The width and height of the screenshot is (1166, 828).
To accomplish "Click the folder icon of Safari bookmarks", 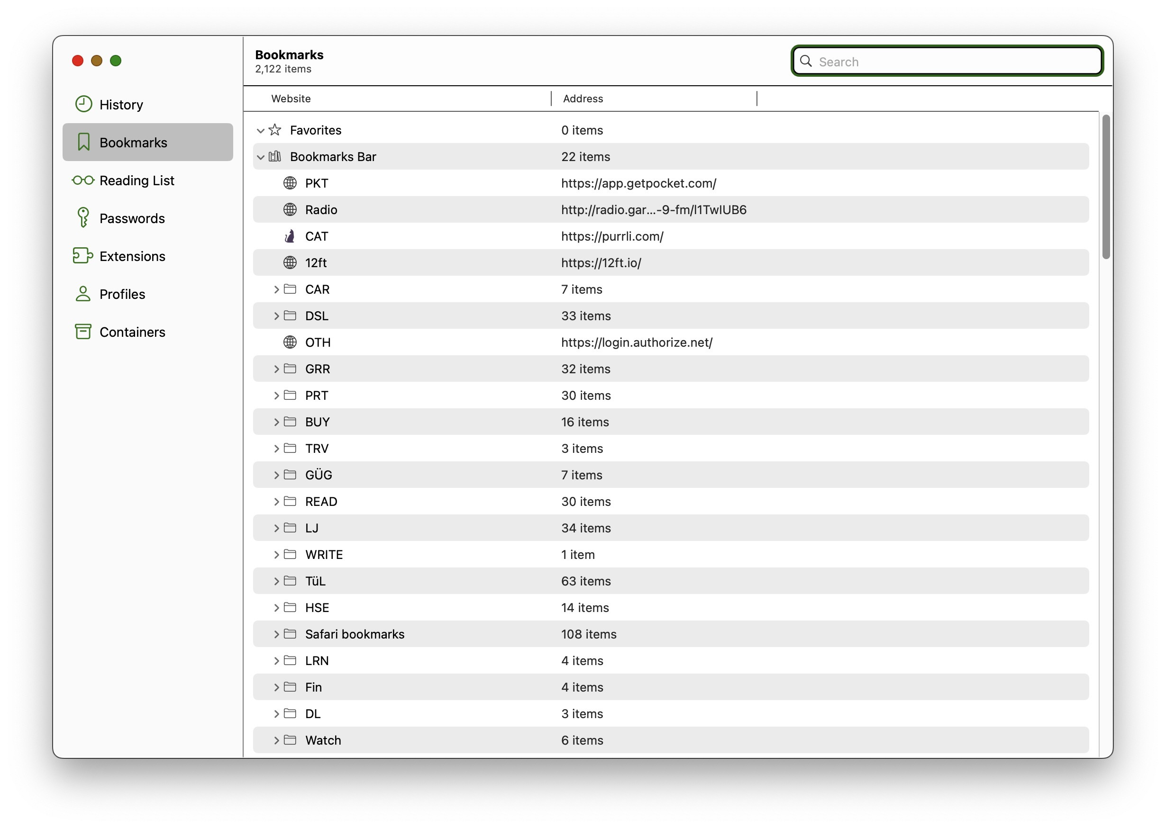I will tap(290, 634).
